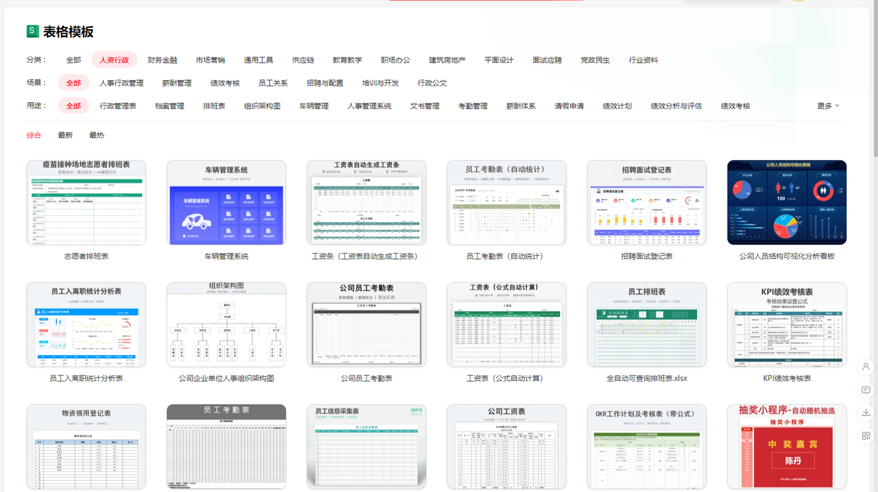
Task: Choose the 市场营销 category
Action: tap(210, 60)
